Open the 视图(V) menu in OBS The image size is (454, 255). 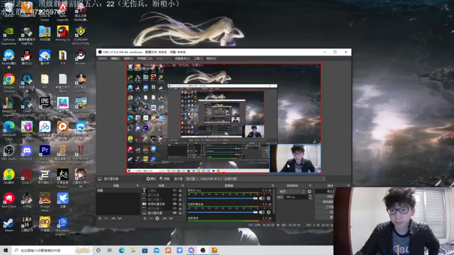coord(129,58)
